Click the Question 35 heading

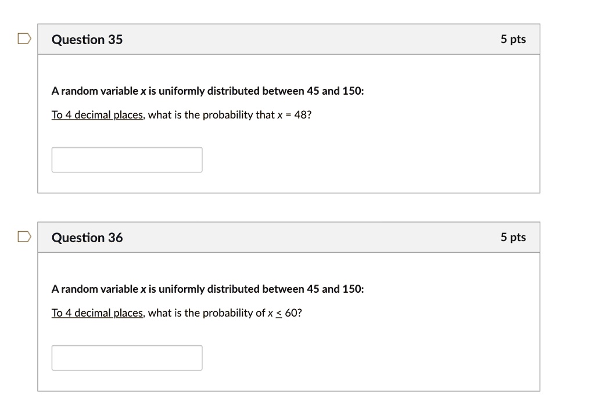pyautogui.click(x=87, y=39)
